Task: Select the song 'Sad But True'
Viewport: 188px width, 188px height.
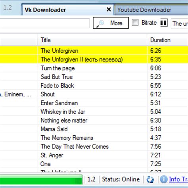Action: (x=94, y=77)
